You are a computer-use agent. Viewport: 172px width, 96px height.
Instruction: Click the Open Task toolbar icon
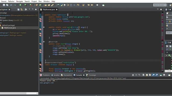pyautogui.click(x=49, y=5)
